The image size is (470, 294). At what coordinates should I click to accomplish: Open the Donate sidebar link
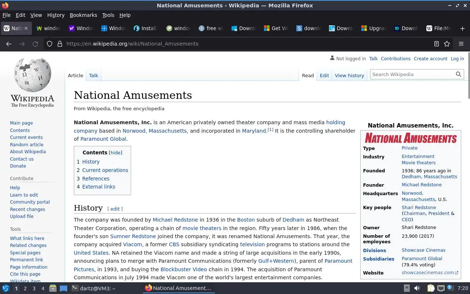(x=18, y=166)
